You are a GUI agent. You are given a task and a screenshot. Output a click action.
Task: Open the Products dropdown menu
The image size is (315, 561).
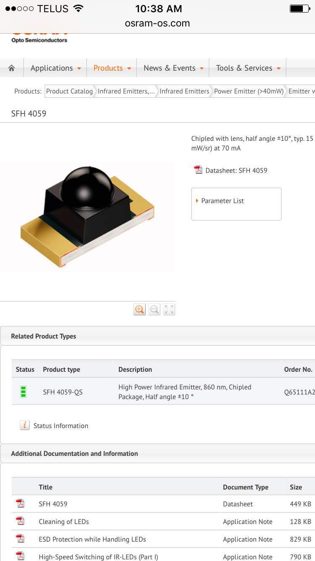112,68
